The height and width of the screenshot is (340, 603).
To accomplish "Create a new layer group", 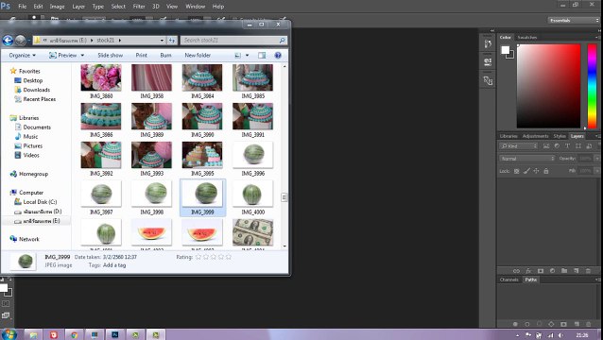I will coord(564,271).
